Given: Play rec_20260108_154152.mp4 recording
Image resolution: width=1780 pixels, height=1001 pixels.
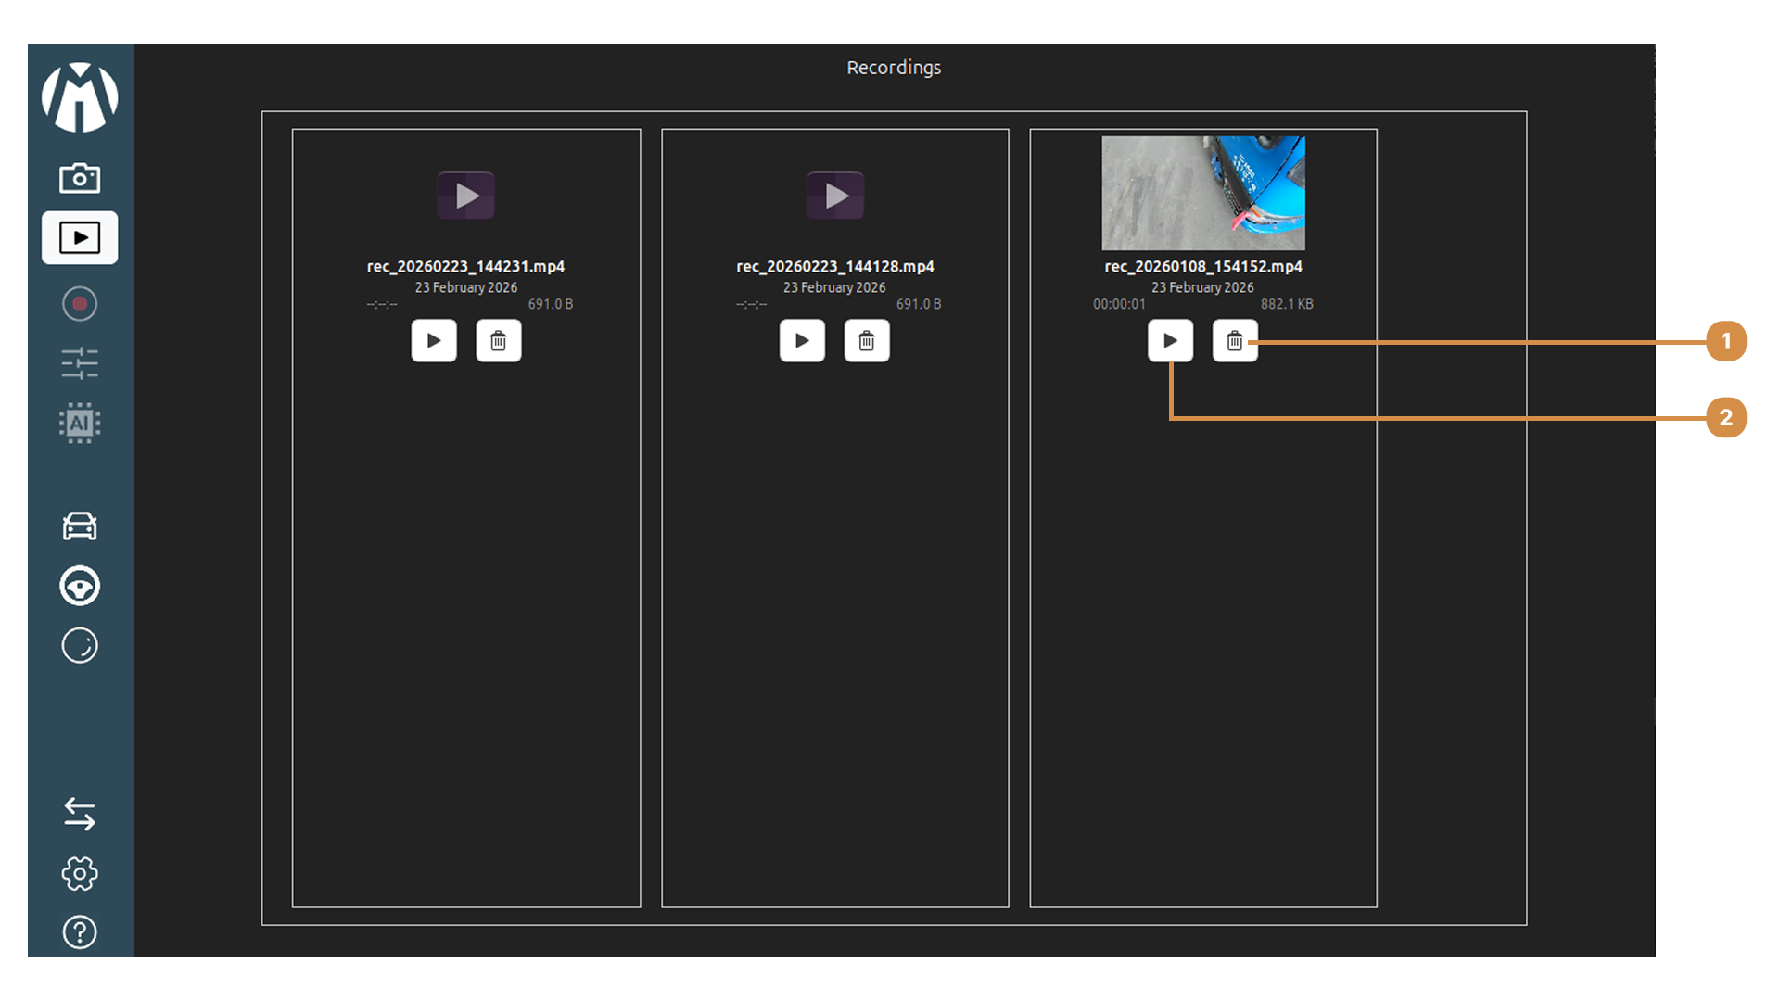Looking at the screenshot, I should coord(1170,341).
